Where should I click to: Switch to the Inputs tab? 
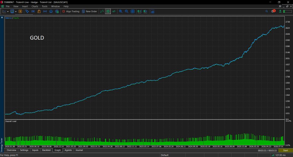[35, 150]
